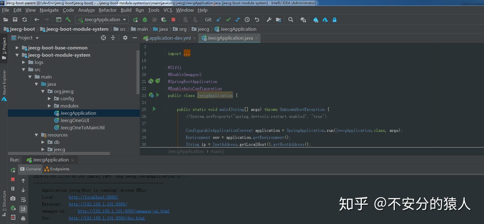Open the doc.html link in console
This screenshot has height=224, width=484.
click(107, 218)
